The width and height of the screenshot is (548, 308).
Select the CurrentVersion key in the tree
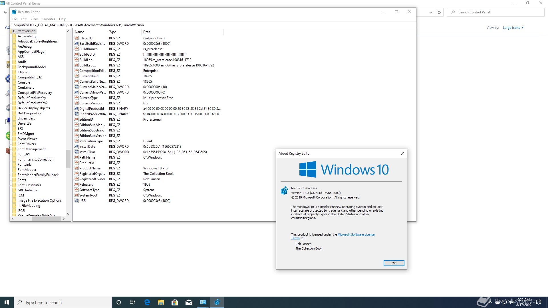coord(24,31)
